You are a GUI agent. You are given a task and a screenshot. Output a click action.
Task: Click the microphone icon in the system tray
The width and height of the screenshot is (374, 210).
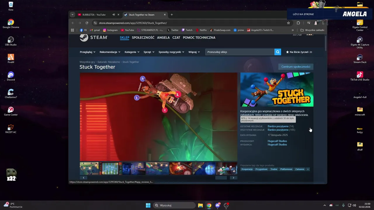343,205
